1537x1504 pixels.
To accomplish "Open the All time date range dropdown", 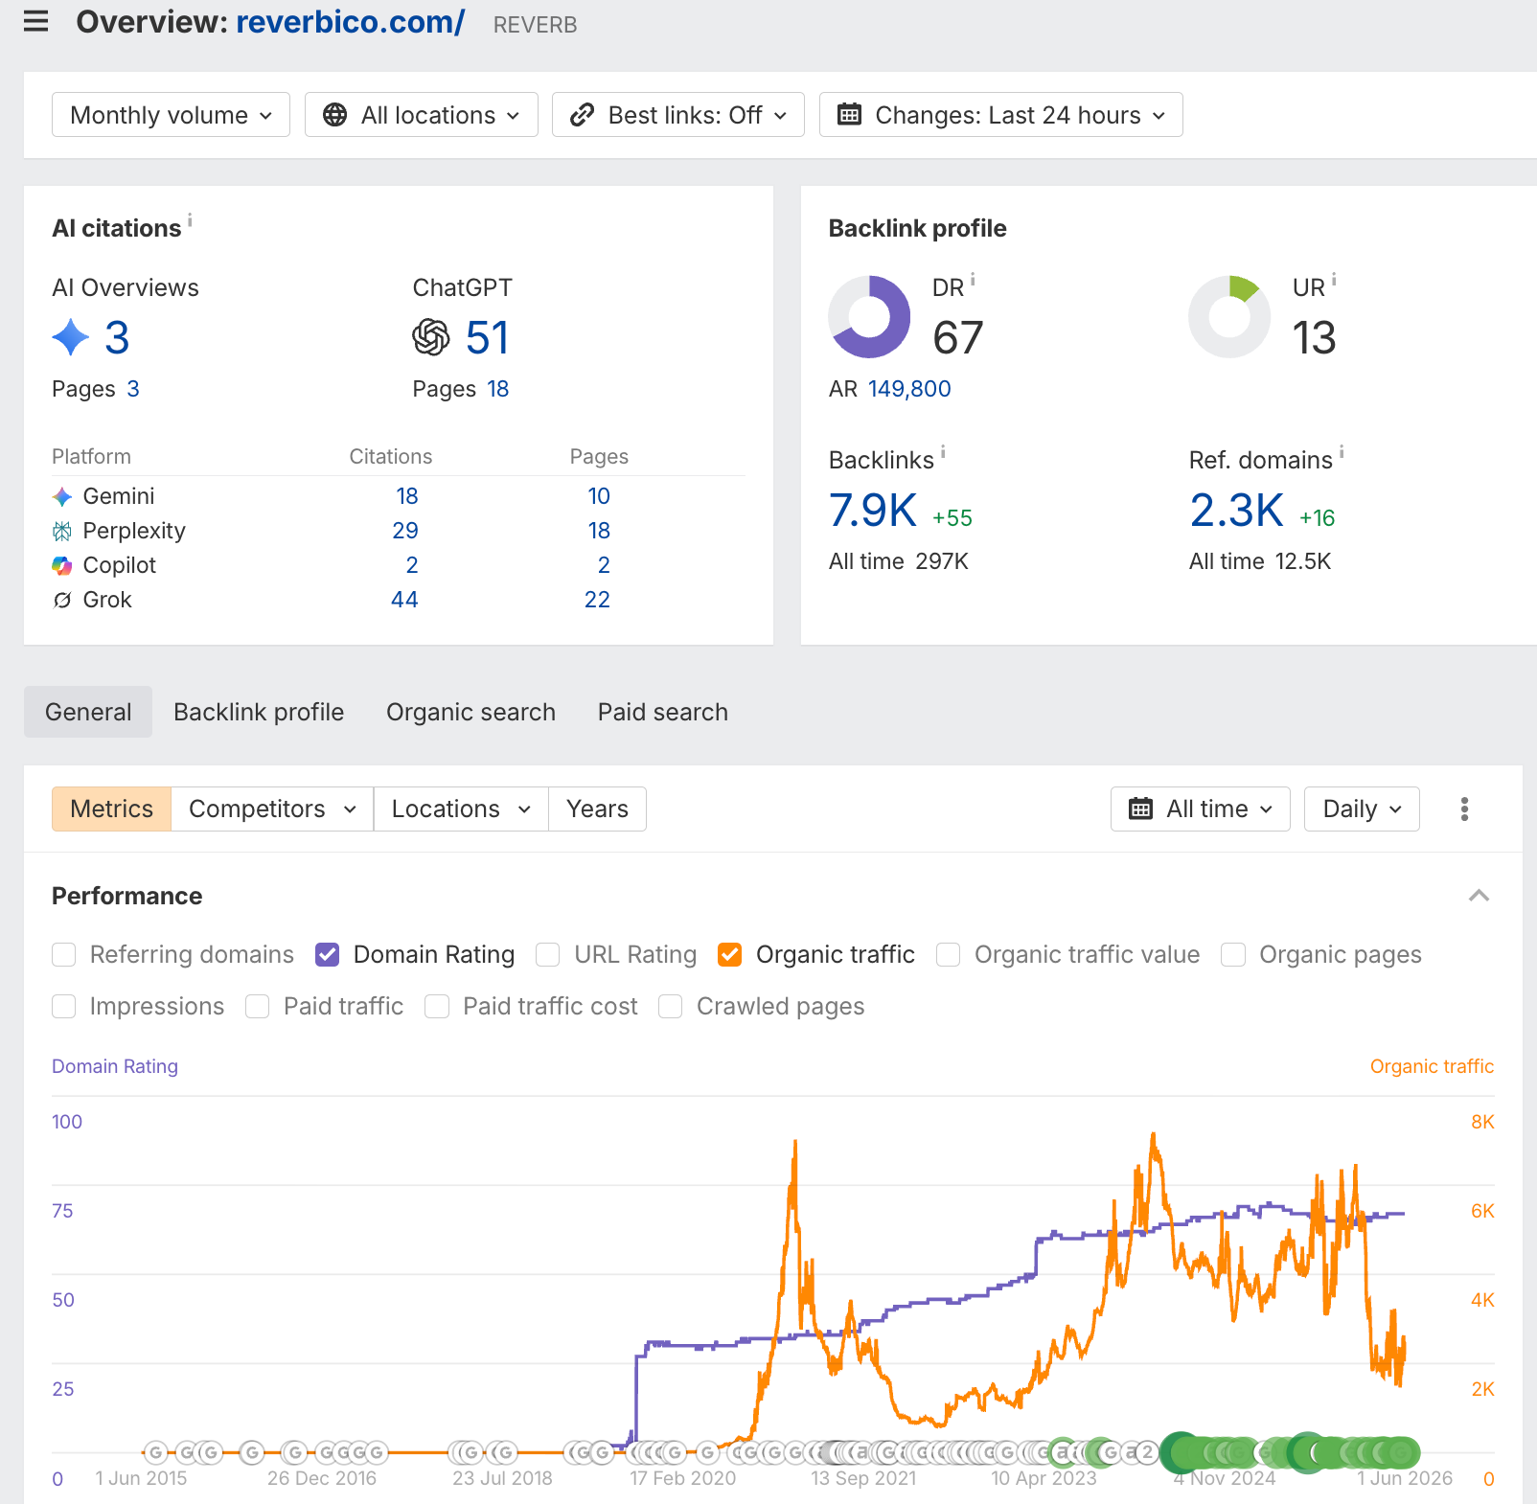I will [1201, 809].
